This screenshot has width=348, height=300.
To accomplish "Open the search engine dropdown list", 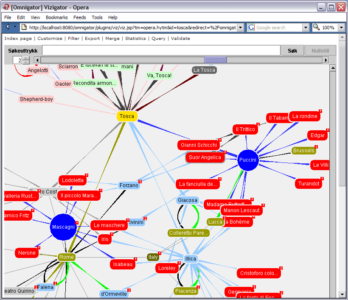I will point(306,28).
